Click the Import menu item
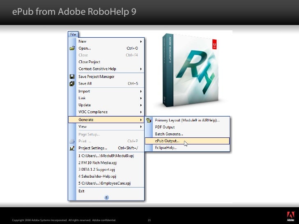 point(106,91)
